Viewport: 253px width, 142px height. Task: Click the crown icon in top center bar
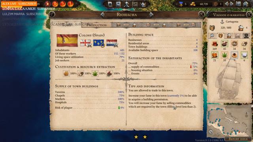coord(143,4)
